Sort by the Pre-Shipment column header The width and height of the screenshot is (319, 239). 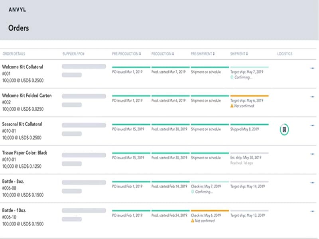click(x=203, y=54)
